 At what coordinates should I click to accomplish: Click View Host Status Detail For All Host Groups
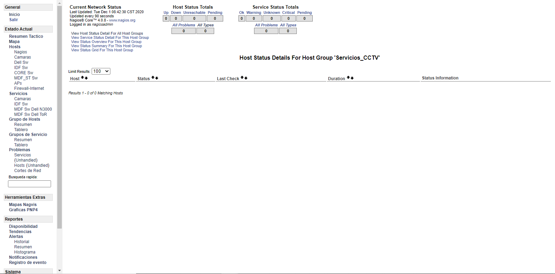point(107,34)
